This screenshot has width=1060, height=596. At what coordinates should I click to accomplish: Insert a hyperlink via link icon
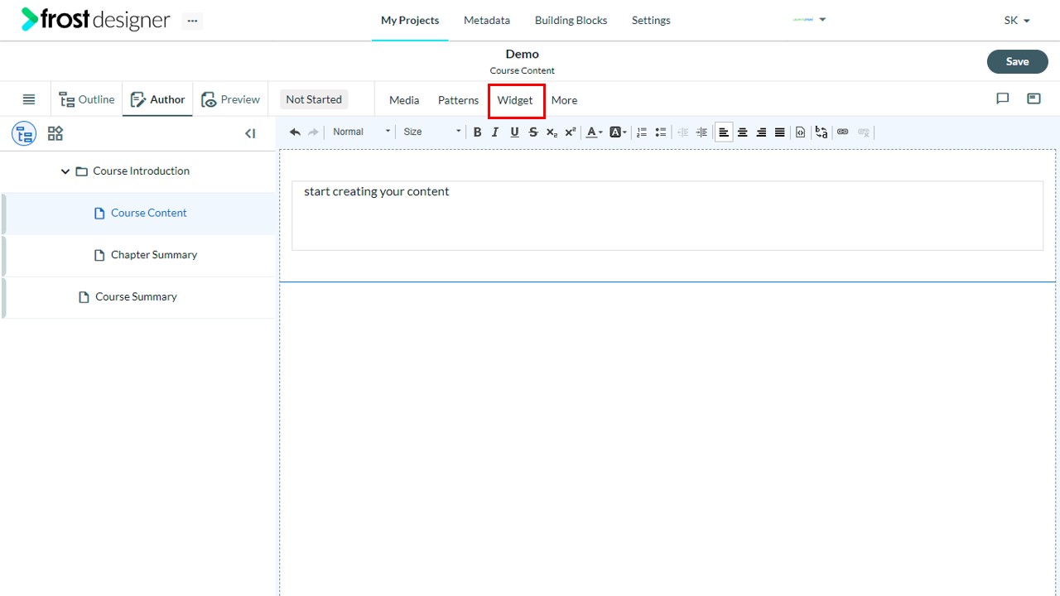(843, 132)
